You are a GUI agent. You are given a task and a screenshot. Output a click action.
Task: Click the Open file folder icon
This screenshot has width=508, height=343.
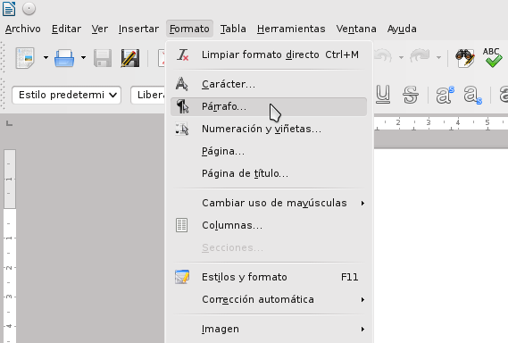(x=64, y=58)
